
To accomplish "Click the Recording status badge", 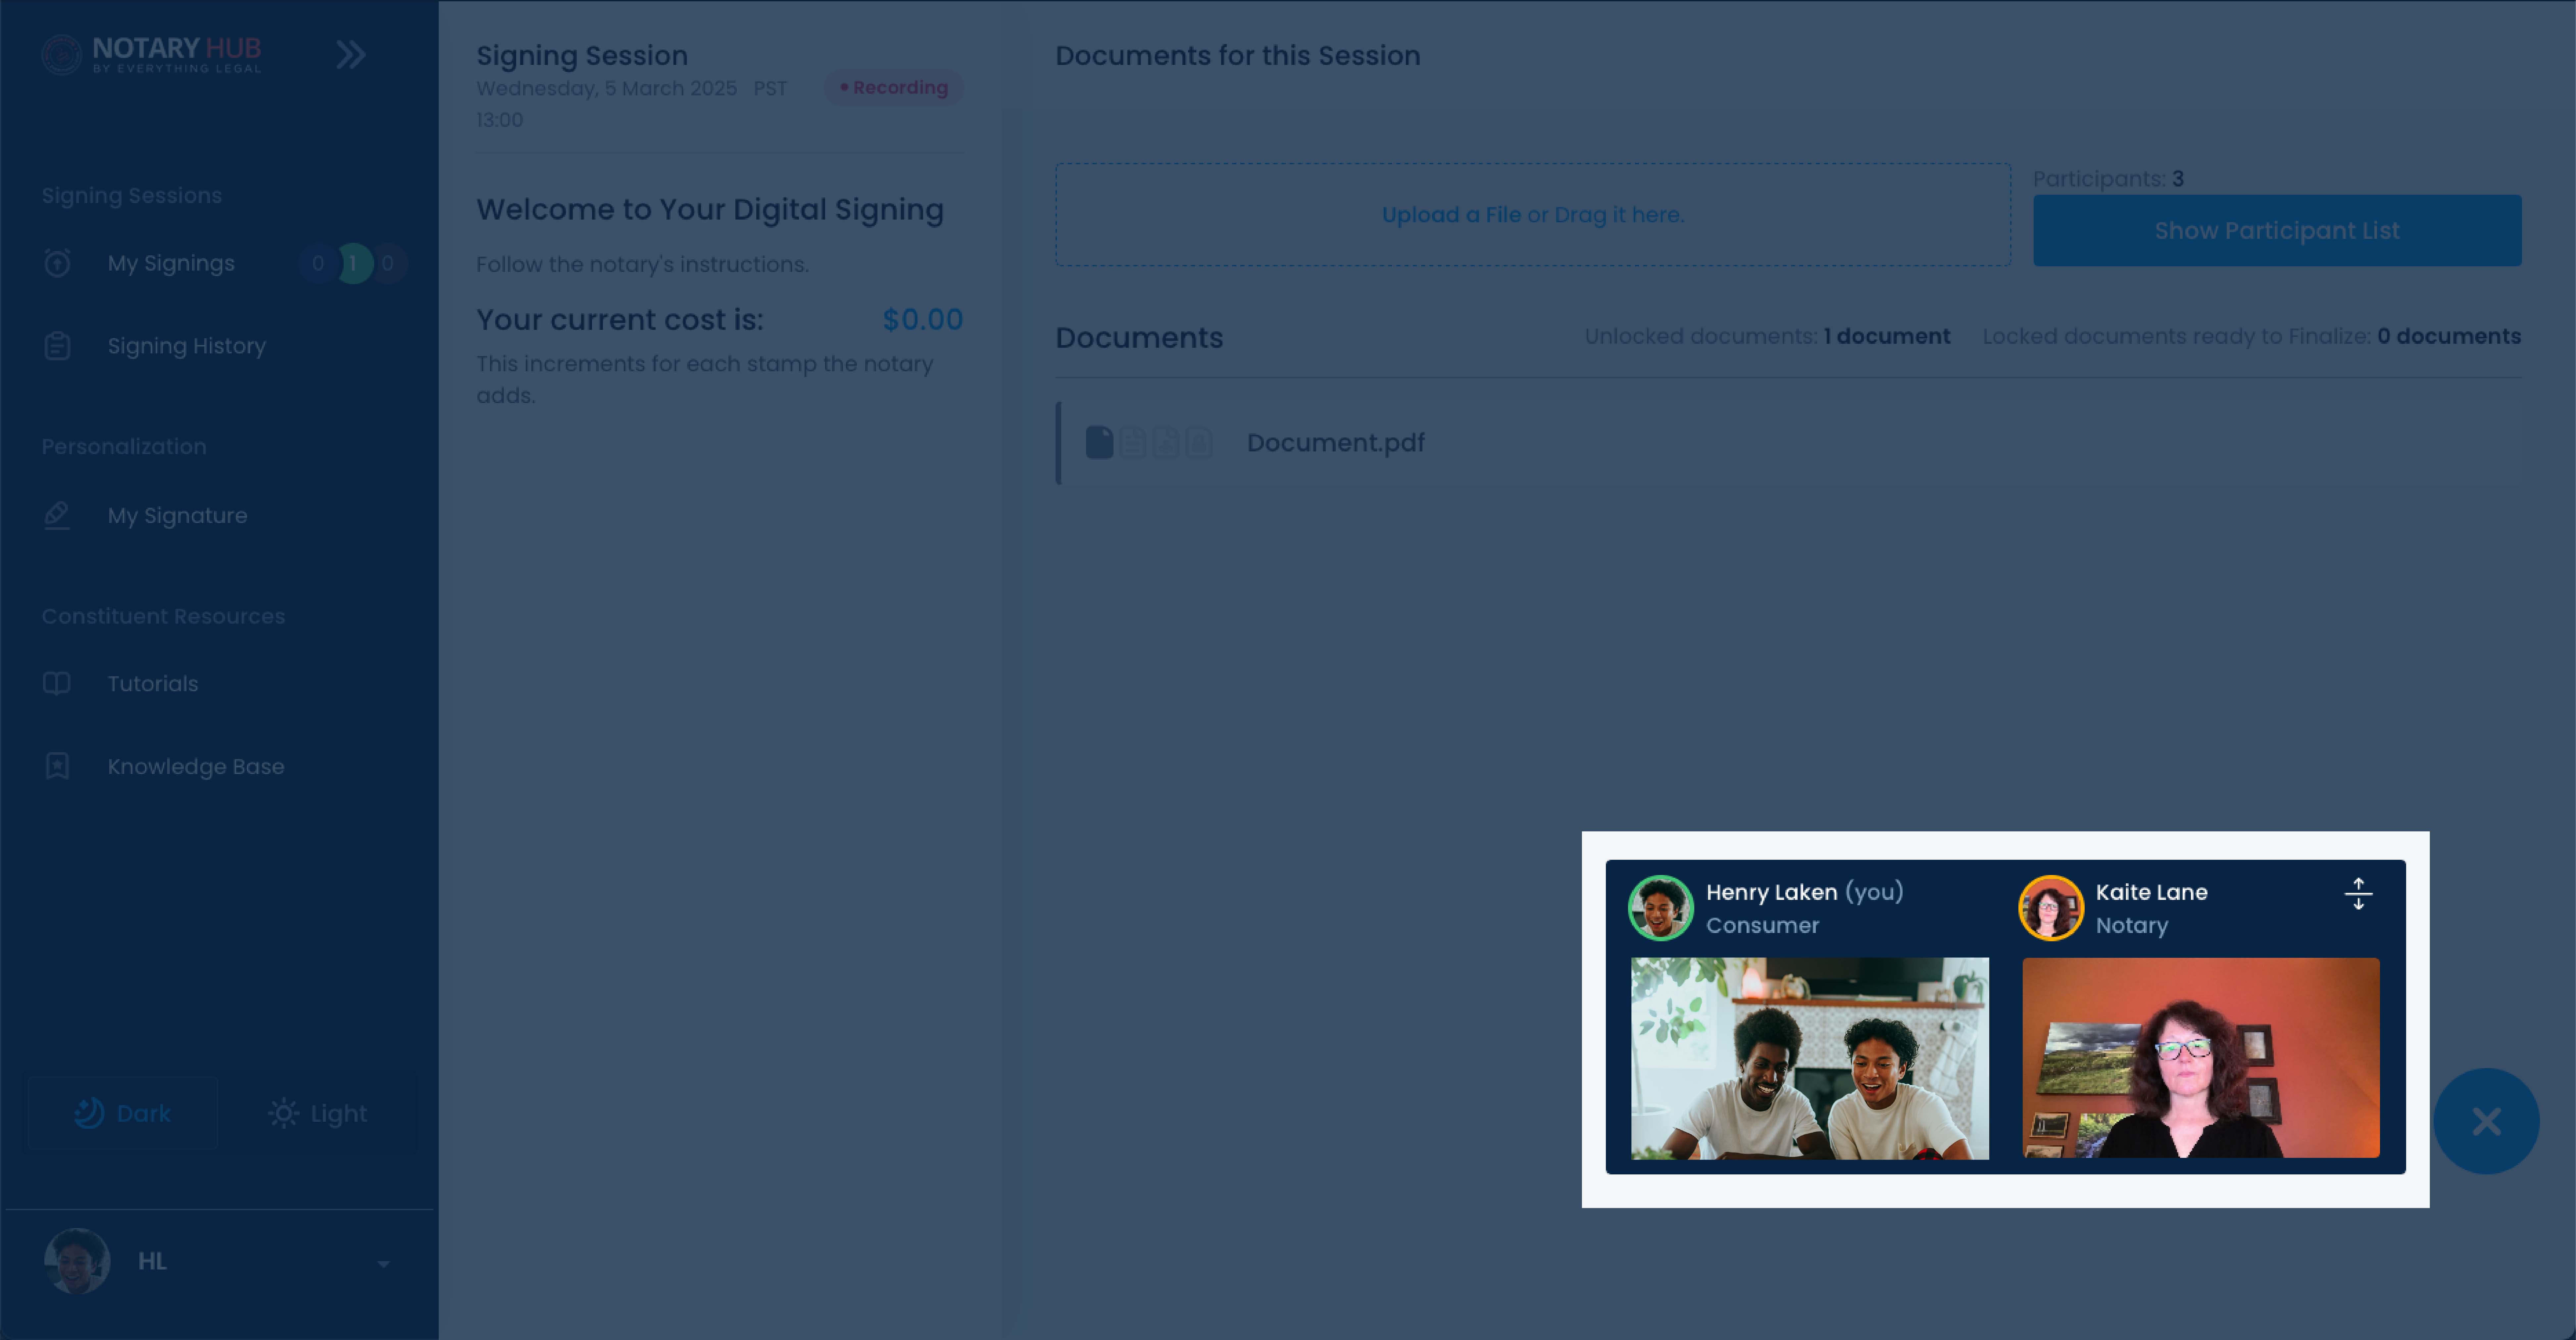I will tap(894, 88).
